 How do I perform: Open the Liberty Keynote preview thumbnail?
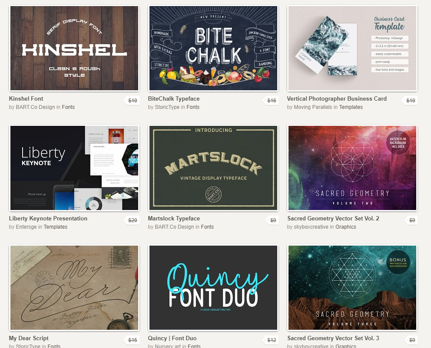click(74, 168)
